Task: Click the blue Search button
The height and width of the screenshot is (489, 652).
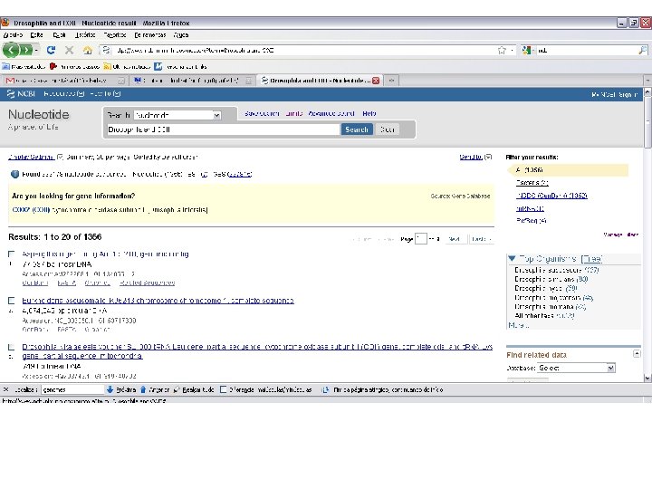Action: (357, 129)
